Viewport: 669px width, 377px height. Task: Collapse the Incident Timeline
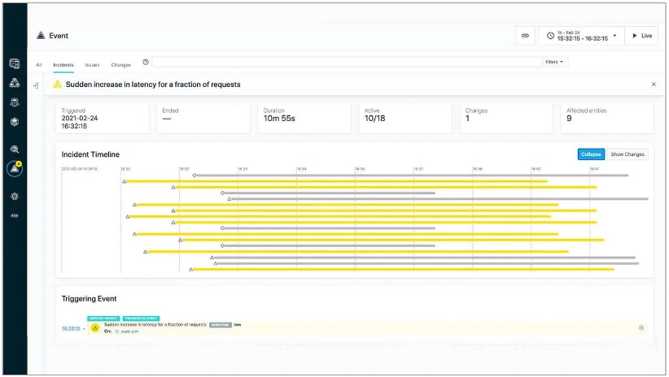tap(591, 154)
